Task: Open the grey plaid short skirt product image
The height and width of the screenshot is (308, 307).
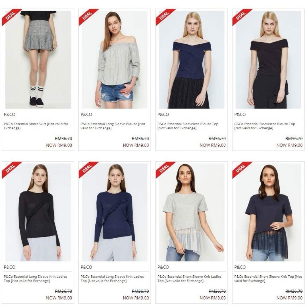Action: click(x=38, y=60)
